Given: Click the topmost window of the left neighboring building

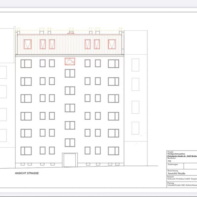Looking at the screenshot, I should point(3,72).
